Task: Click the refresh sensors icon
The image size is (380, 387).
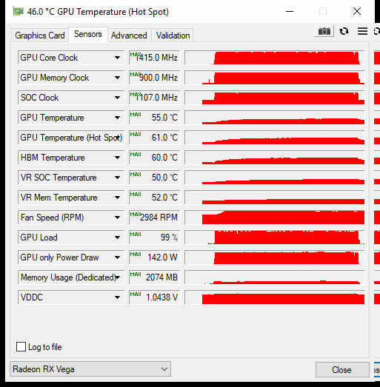Action: click(344, 31)
